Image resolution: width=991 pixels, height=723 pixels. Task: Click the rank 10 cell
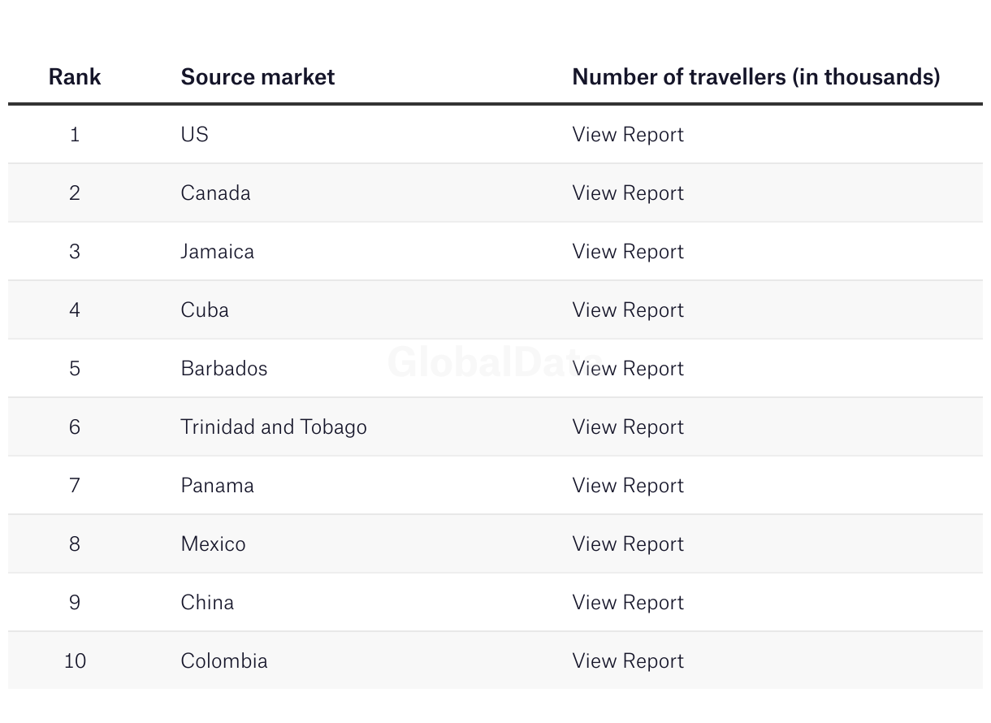click(x=75, y=661)
